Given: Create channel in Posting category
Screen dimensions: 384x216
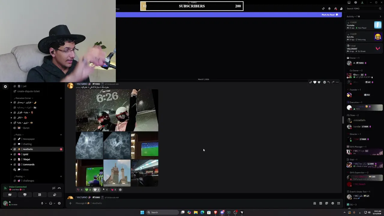Looking at the screenshot, I should [x=61, y=176].
